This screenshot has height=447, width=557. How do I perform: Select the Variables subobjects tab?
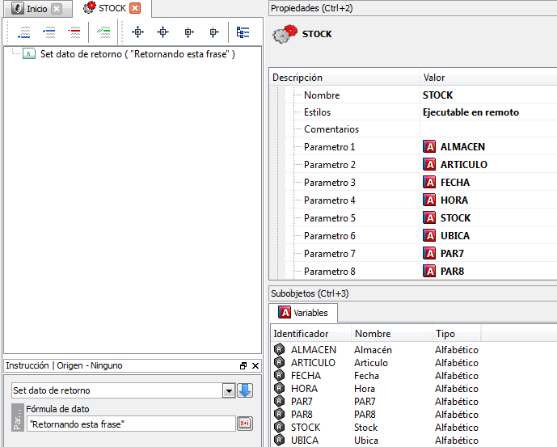(304, 313)
